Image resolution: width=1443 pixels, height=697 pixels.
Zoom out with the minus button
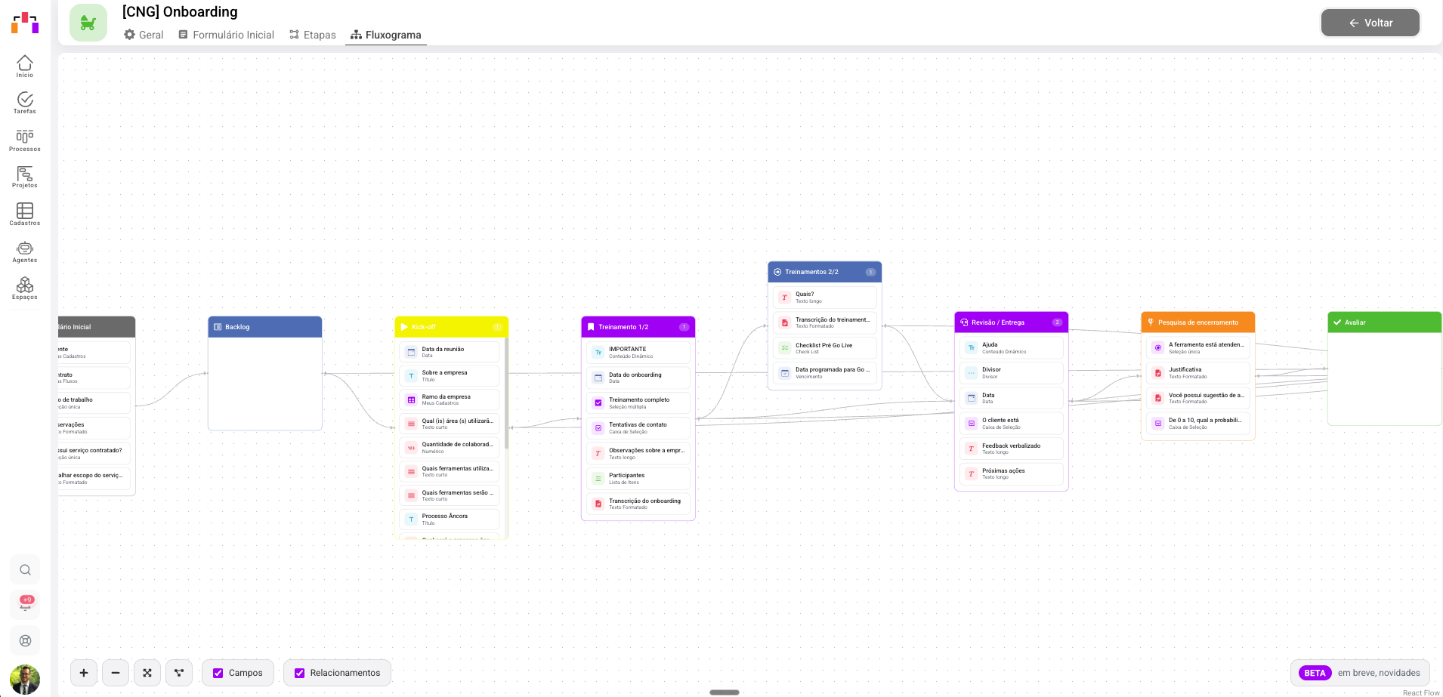(x=116, y=673)
